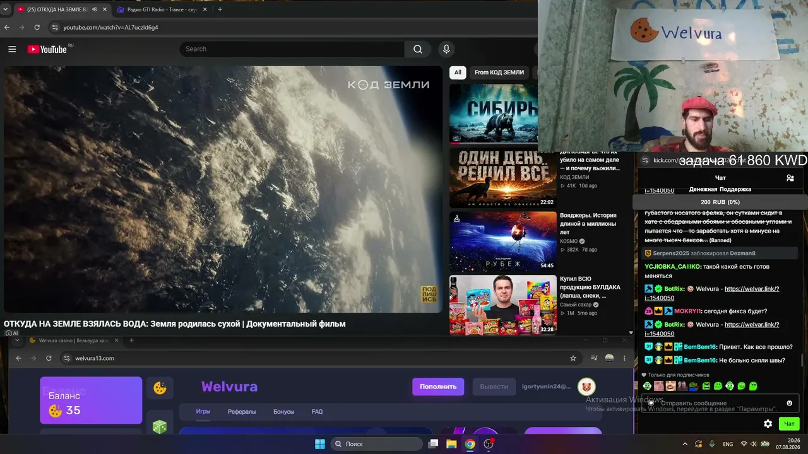The height and width of the screenshot is (454, 808).
Task: Switch to the FAQ tab
Action: click(x=317, y=412)
